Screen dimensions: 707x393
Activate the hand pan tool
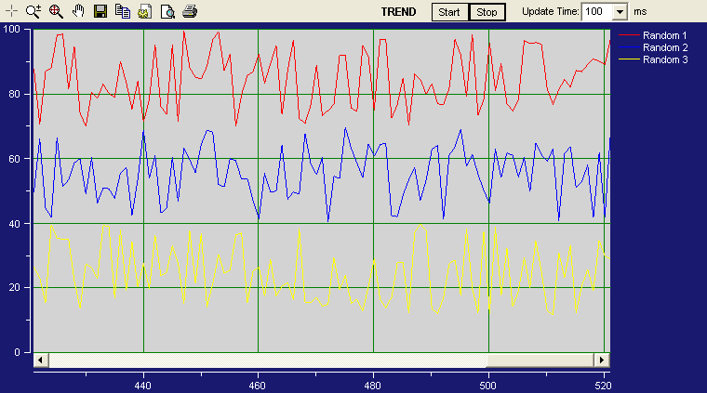pyautogui.click(x=78, y=12)
